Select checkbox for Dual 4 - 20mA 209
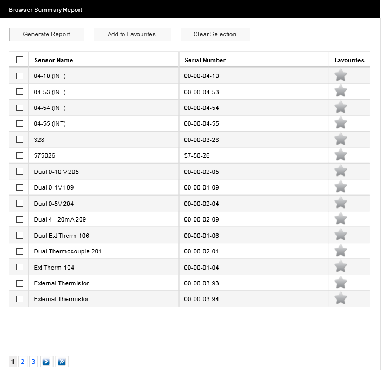Viewport: 384px width, 371px height. point(20,219)
